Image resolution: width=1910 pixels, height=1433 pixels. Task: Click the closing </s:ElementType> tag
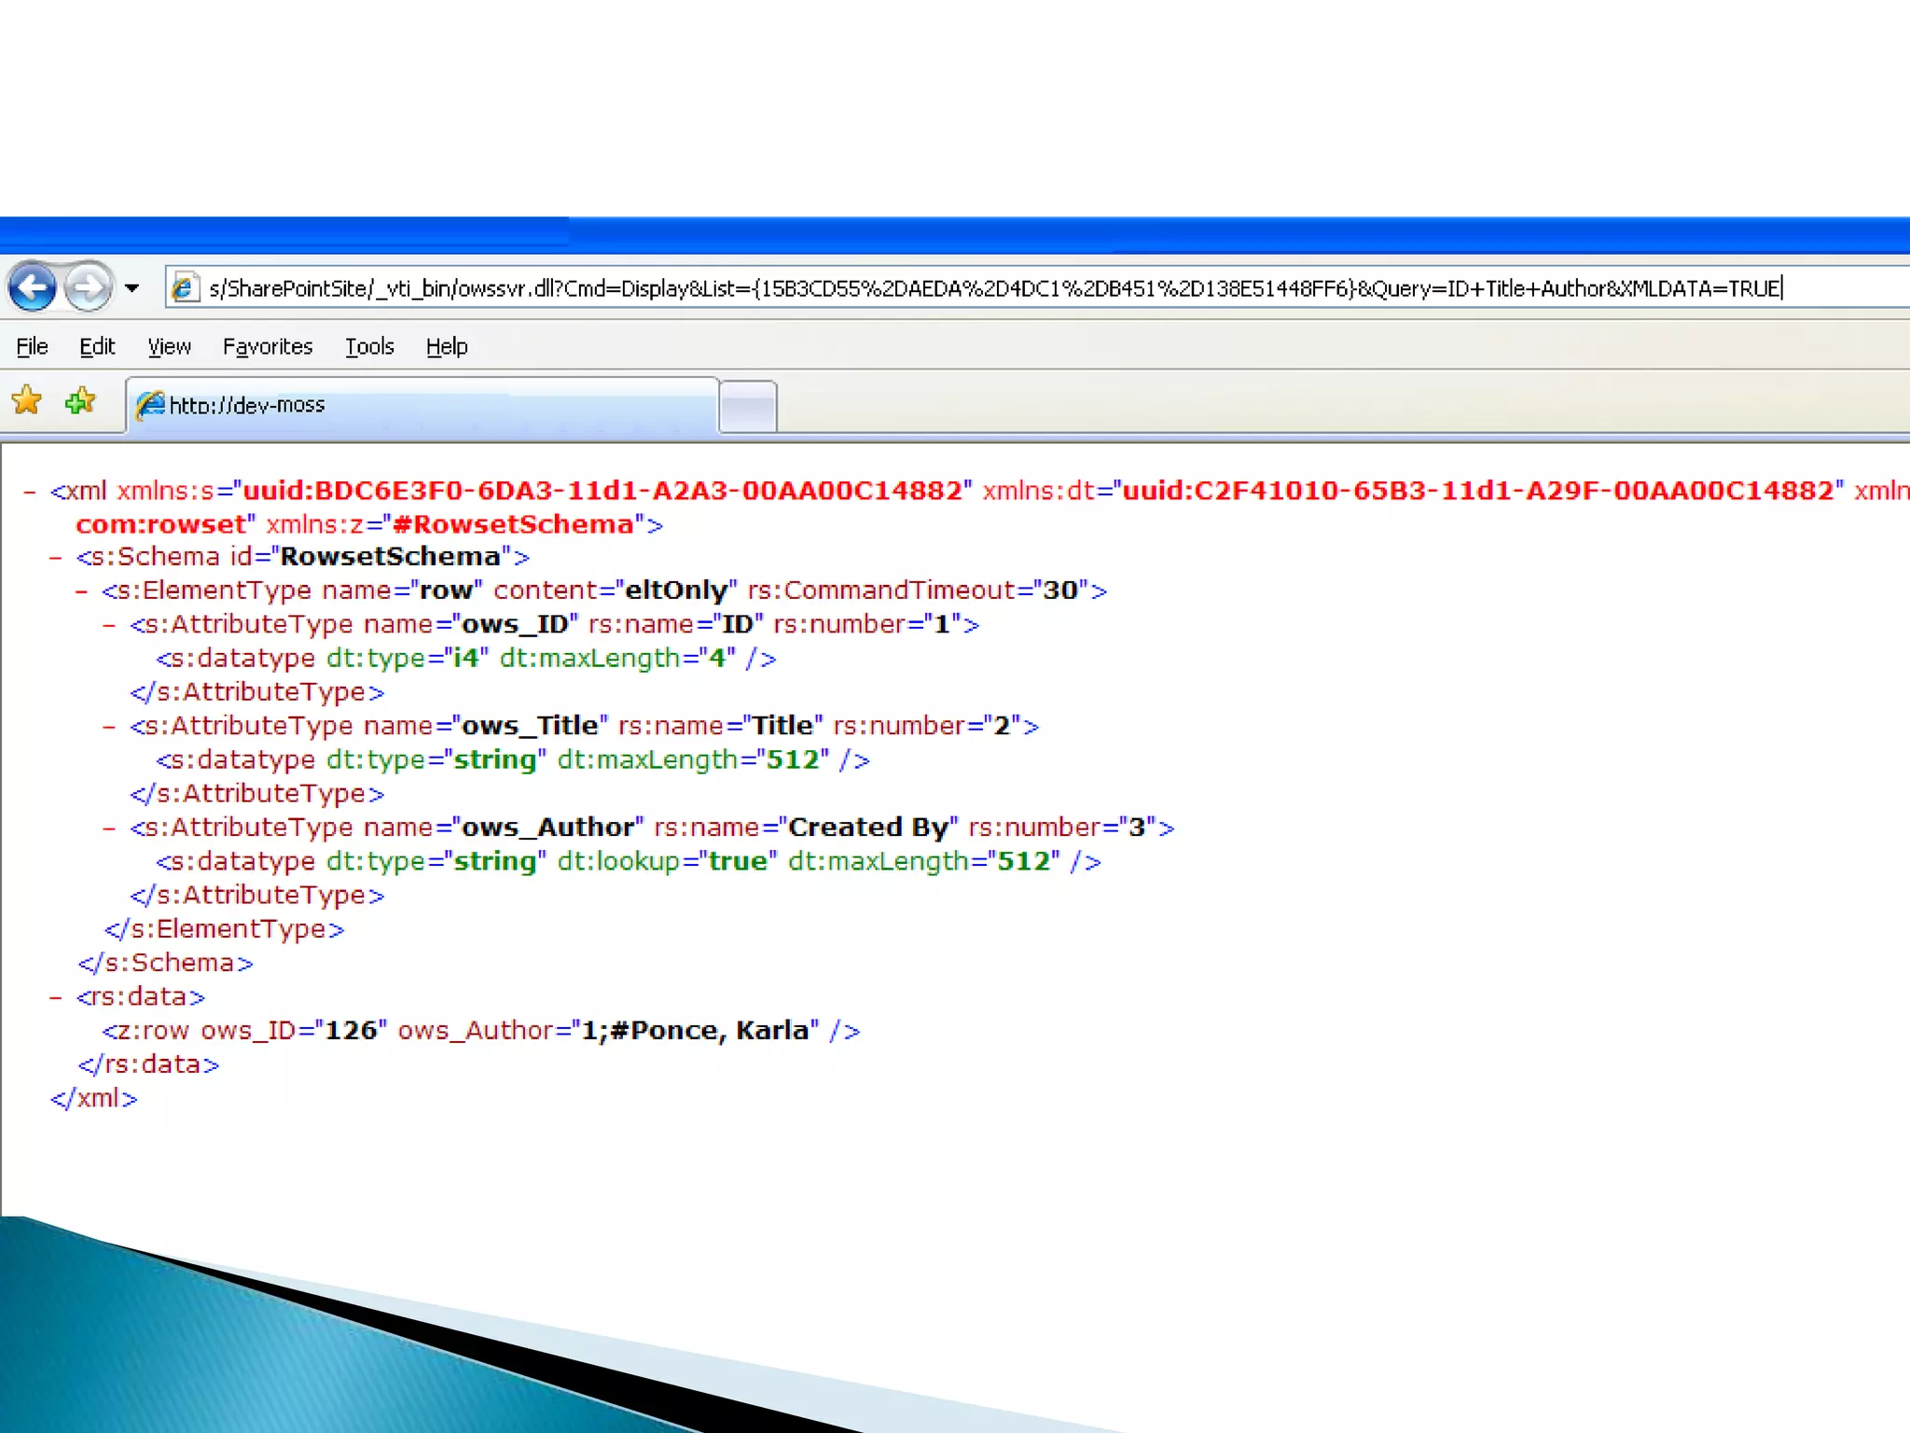tap(225, 929)
